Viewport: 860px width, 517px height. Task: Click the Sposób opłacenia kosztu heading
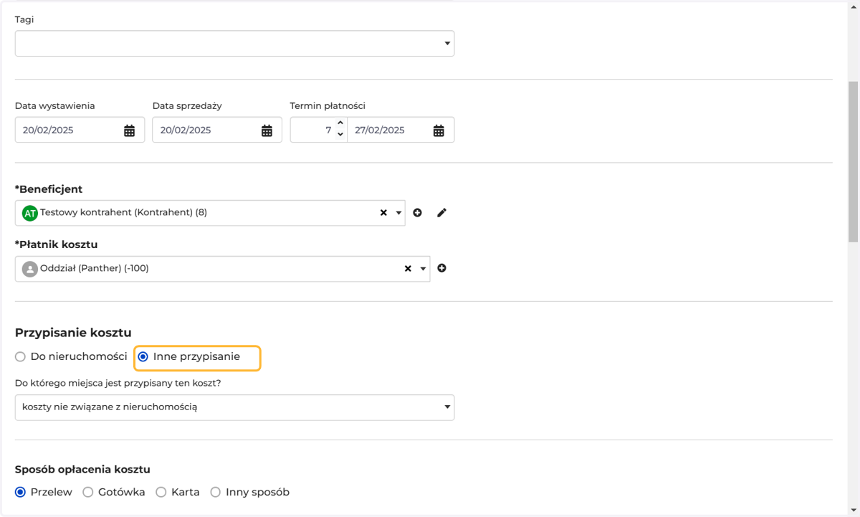(x=82, y=470)
